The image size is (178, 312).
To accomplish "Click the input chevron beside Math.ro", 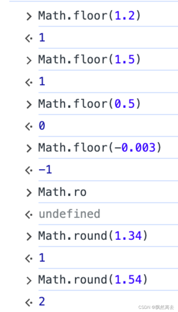I will [29, 193].
